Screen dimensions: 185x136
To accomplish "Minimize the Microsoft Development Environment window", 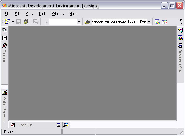I will pos(164,6).
